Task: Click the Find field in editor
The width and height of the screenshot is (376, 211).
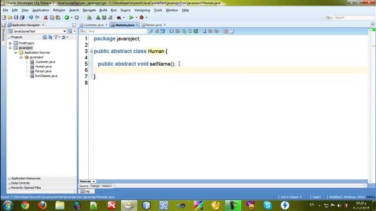Action: tap(116, 31)
